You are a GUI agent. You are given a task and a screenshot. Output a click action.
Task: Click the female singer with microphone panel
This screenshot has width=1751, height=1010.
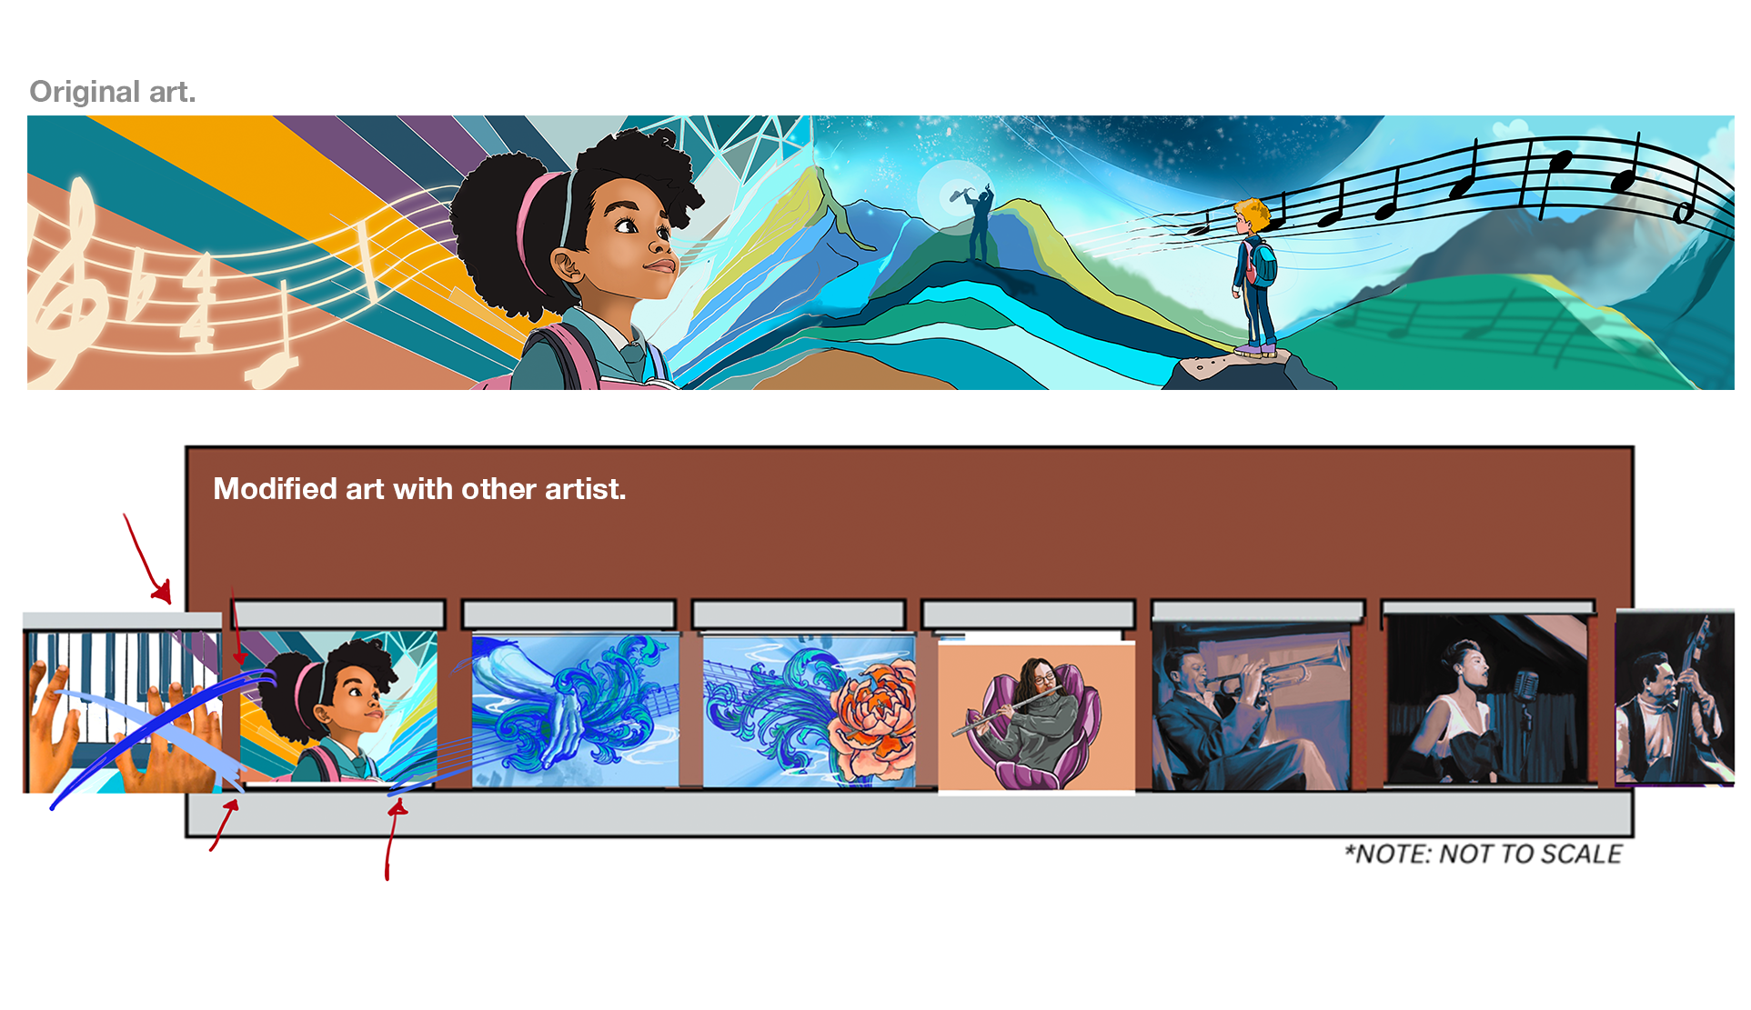coord(1486,700)
